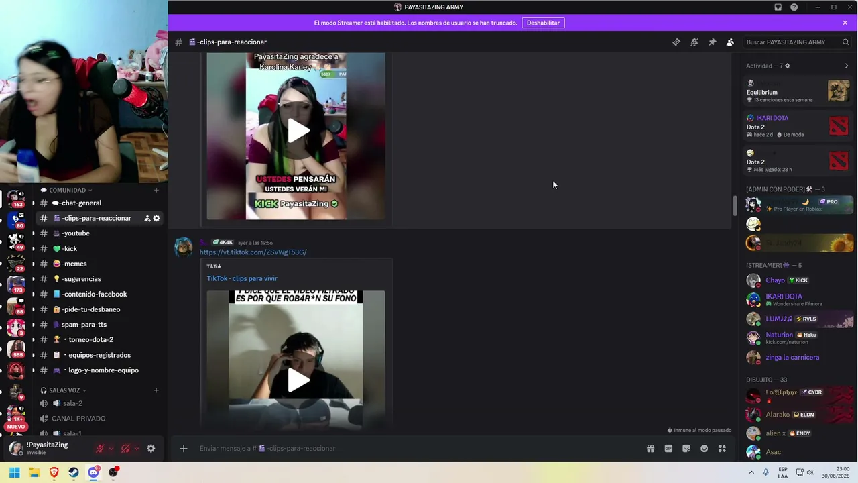Dismiss the Streamer mode banner

845,23
